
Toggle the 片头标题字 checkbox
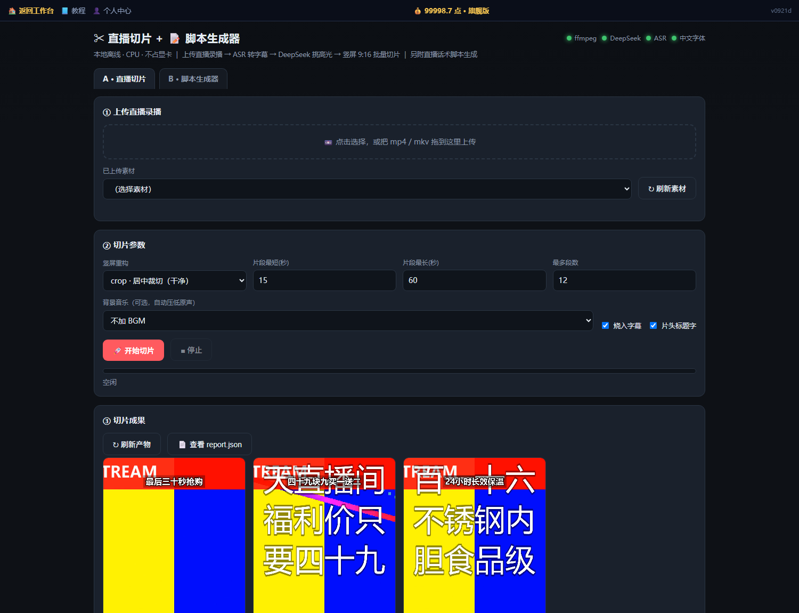click(653, 326)
